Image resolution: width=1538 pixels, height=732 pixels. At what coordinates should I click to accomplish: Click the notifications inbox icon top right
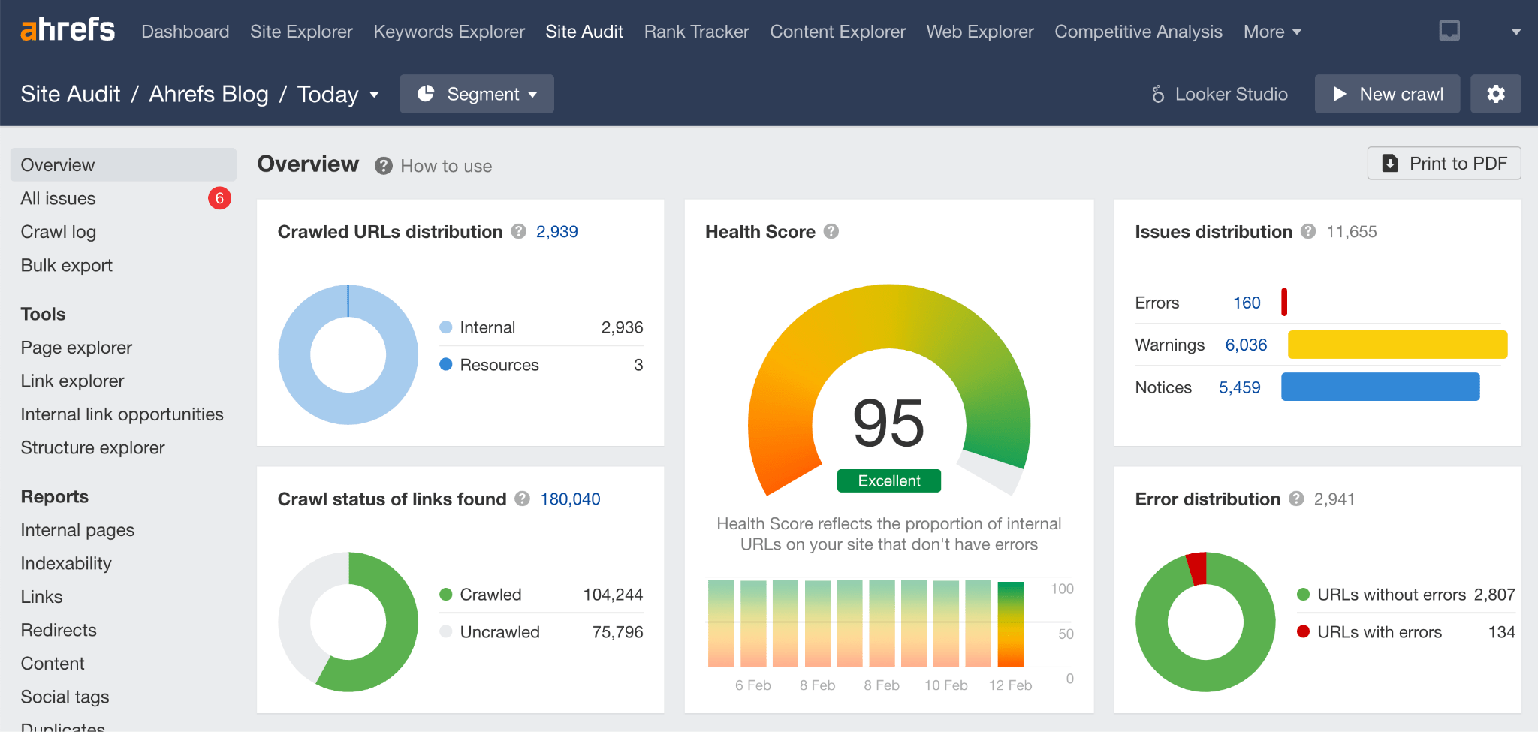[x=1449, y=31]
